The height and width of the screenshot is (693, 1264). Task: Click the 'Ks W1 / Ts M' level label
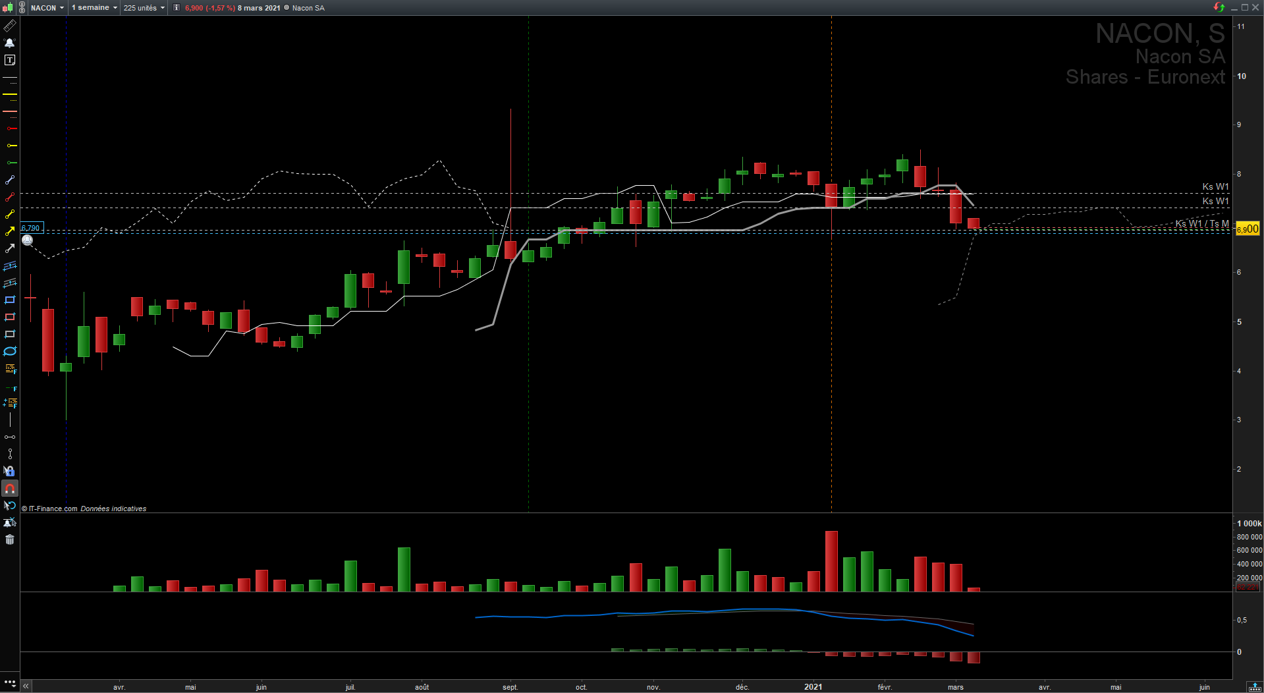point(1202,224)
